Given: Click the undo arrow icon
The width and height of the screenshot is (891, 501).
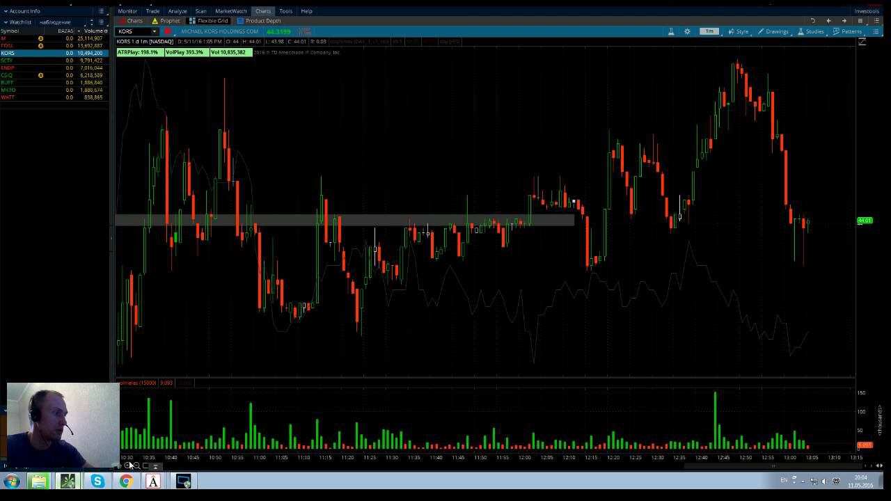Looking at the screenshot, I should pos(813,21).
